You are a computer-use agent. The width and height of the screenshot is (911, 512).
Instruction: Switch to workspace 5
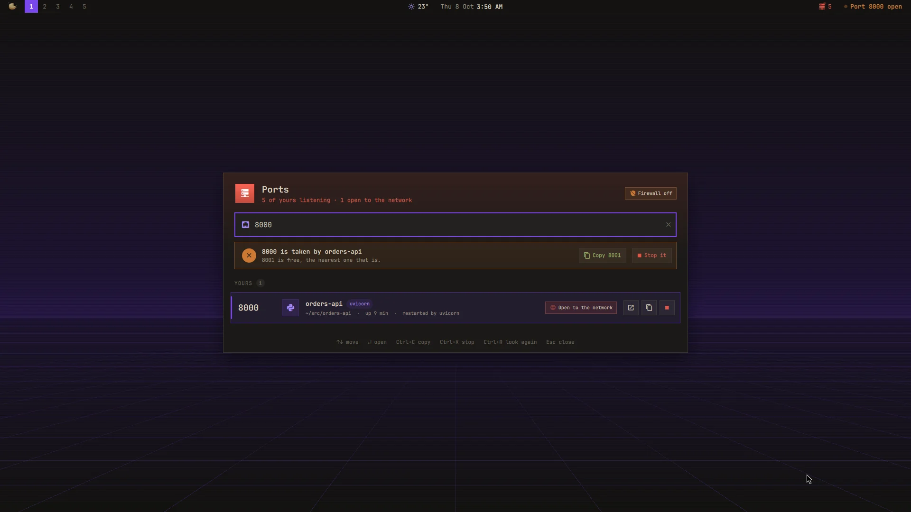point(84,7)
